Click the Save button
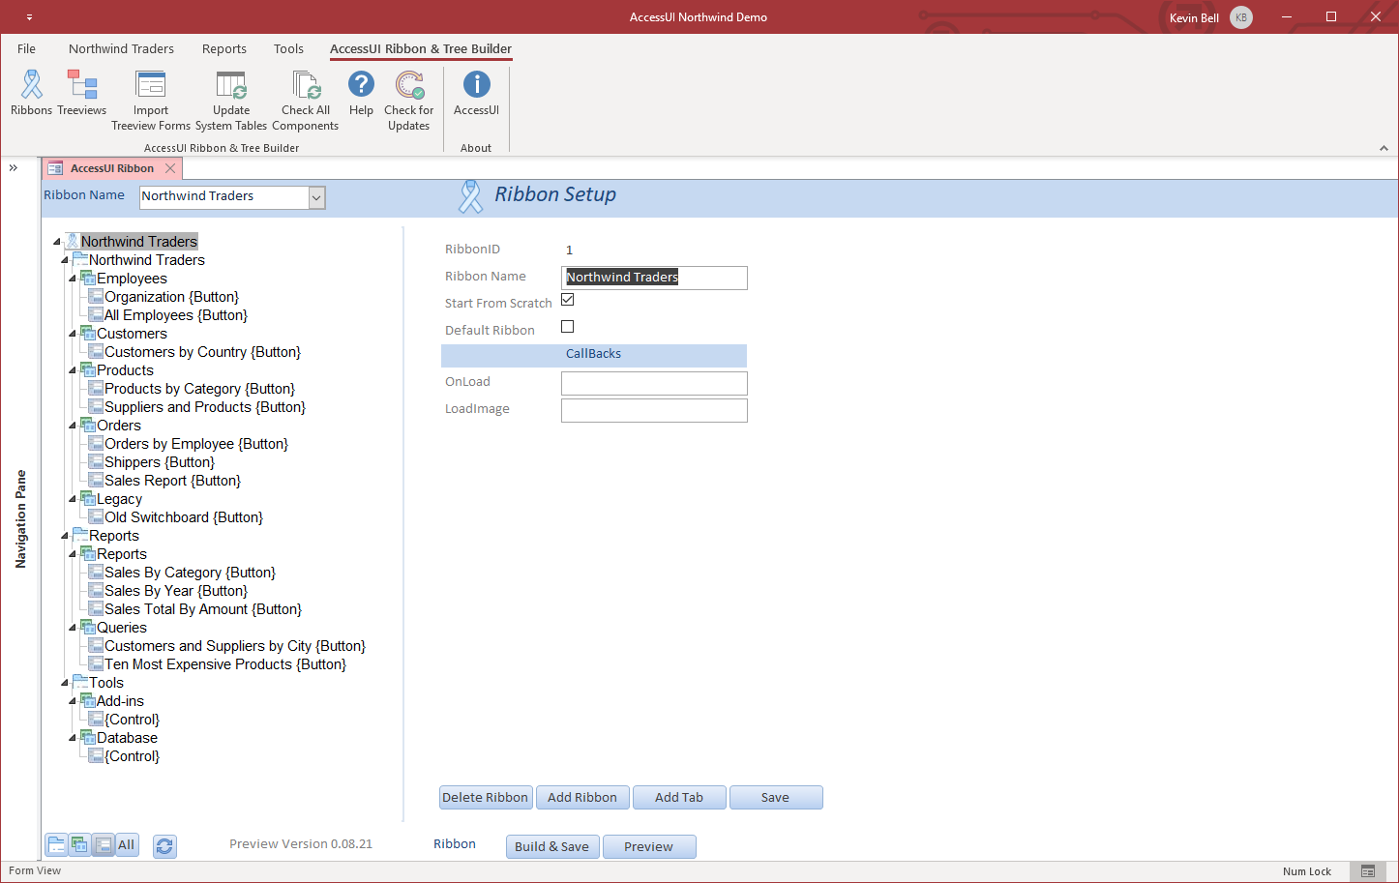Image resolution: width=1399 pixels, height=883 pixels. pos(776,798)
